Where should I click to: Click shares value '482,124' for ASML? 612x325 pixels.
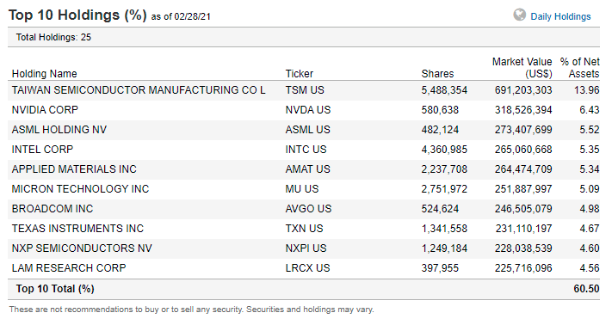(x=440, y=130)
